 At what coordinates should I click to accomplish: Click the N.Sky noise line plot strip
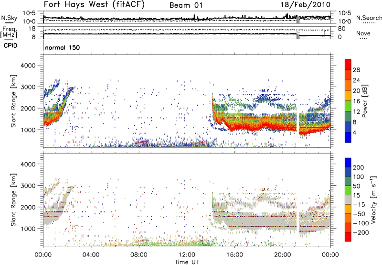(187, 17)
